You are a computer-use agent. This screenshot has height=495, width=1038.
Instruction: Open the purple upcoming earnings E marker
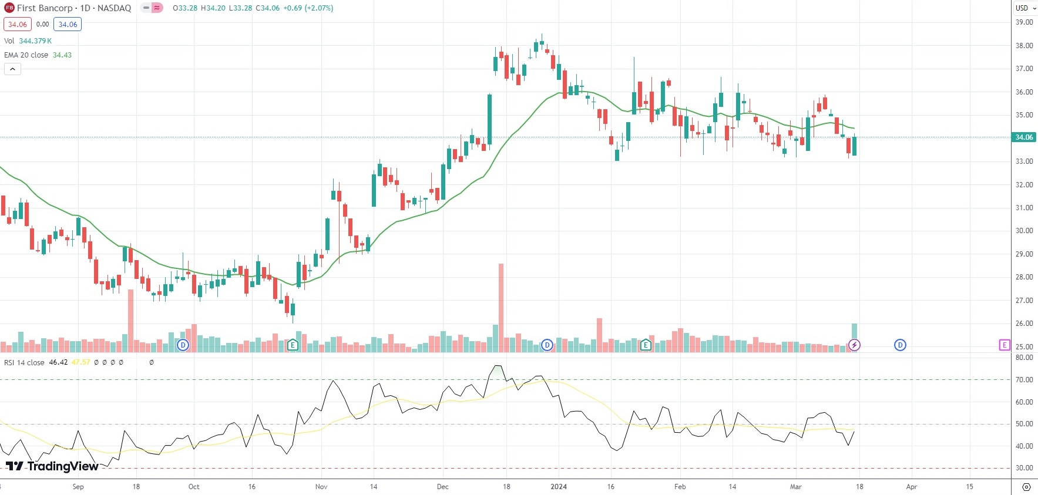tap(1004, 345)
